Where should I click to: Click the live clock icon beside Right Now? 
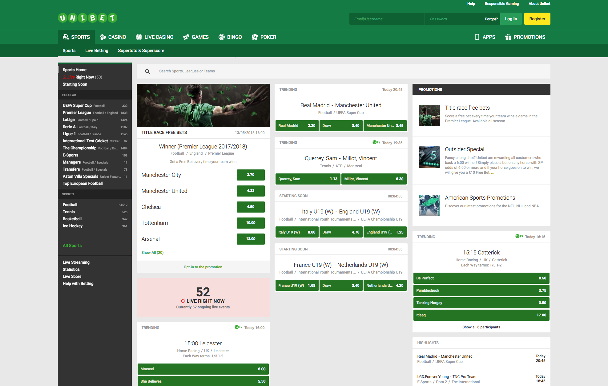(65, 77)
